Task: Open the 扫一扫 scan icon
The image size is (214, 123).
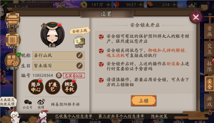Action: point(13,20)
